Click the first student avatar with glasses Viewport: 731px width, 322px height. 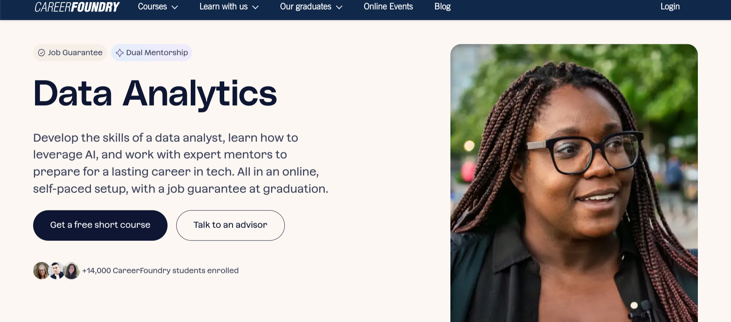[x=41, y=271]
